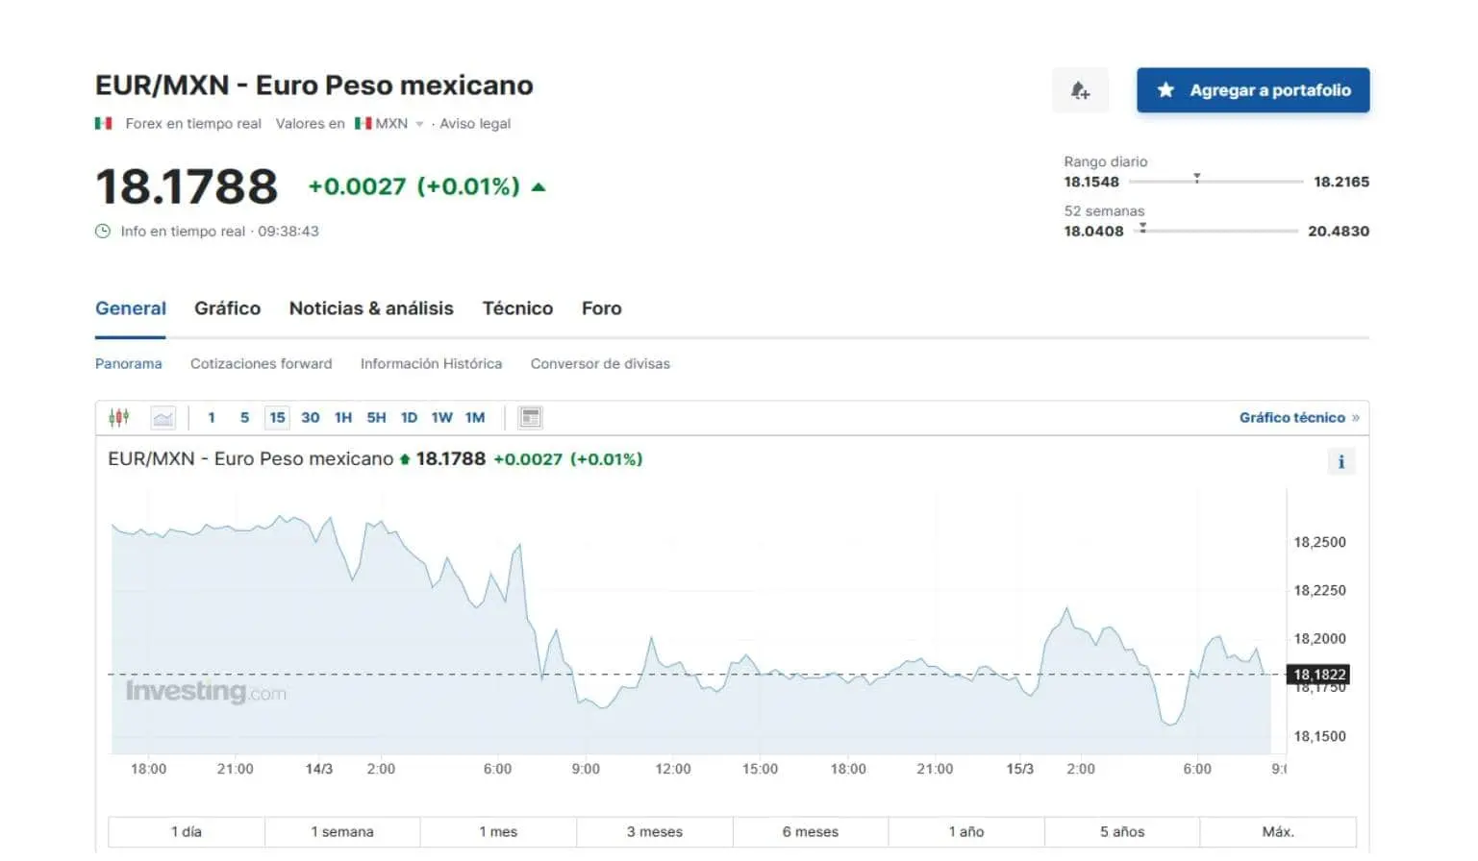Click the clock icon by Info en tiempo real
This screenshot has height=861, width=1478.
point(103,232)
